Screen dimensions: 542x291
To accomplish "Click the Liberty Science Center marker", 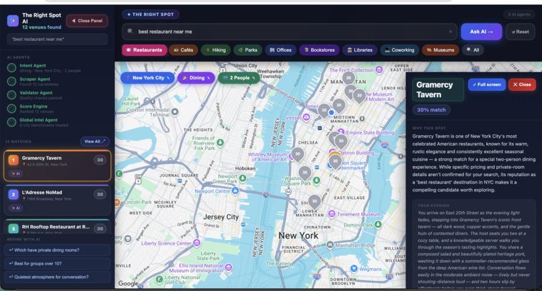I will pos(196,243).
